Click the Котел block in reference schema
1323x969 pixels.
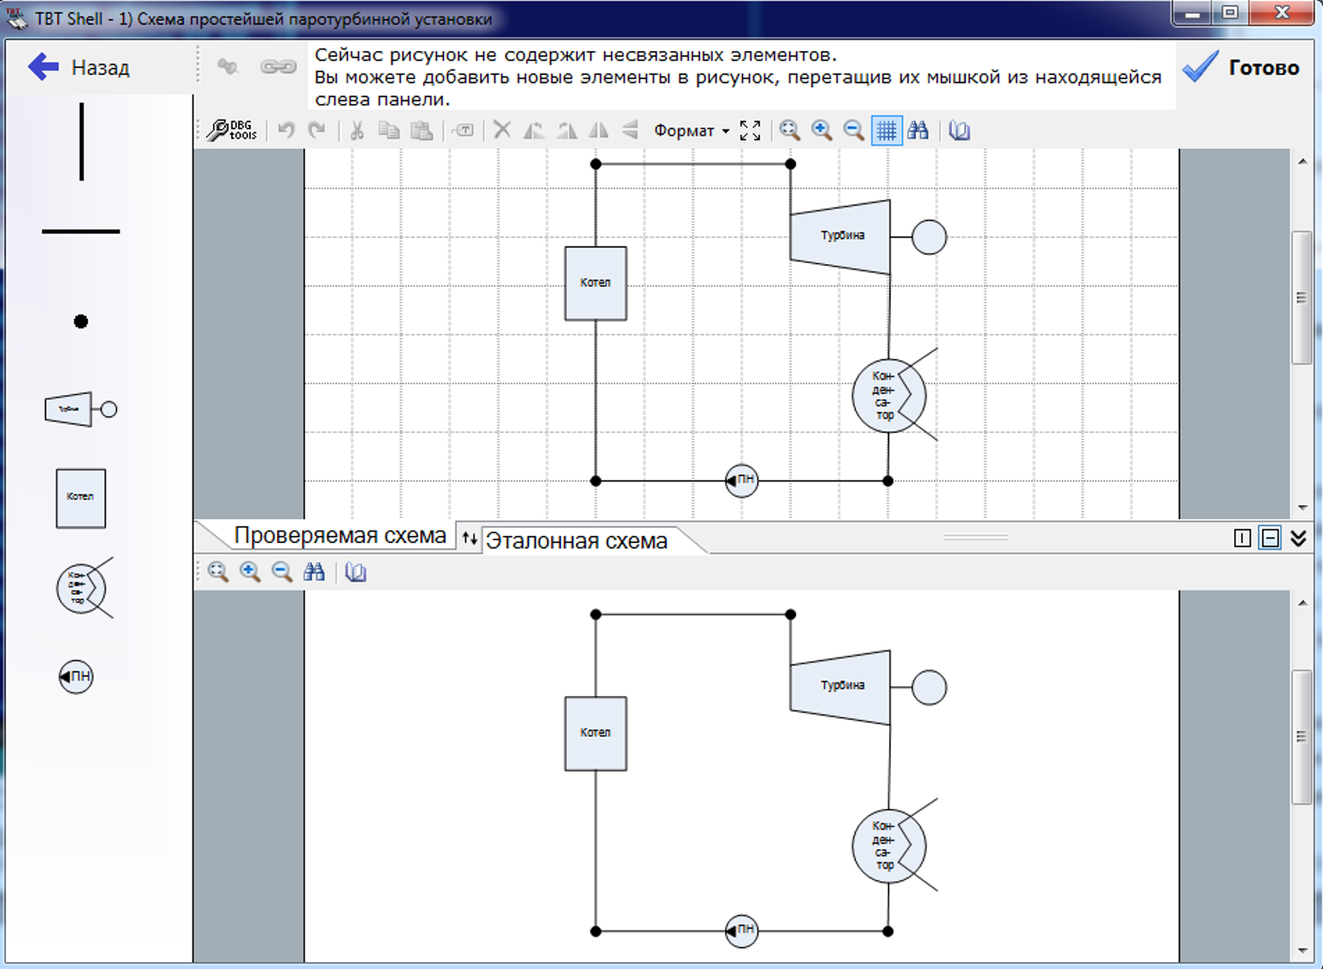[596, 734]
